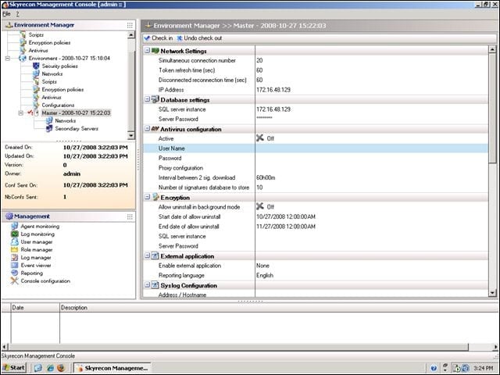The width and height of the screenshot is (500, 375).
Task: Click the IP Address value 172.16.48.129
Action: 273,90
